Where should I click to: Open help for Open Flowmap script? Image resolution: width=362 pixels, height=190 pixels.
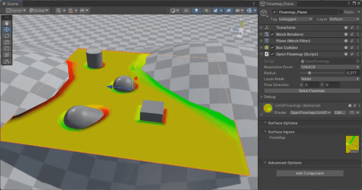[x=346, y=54]
